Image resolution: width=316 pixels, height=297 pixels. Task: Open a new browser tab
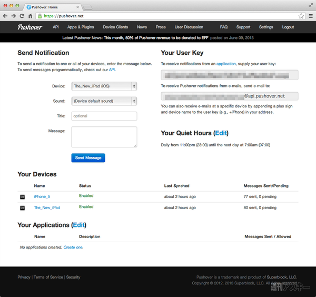coord(87,7)
